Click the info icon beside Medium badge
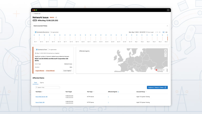The width and height of the screenshot is (202, 114). click(x=56, y=17)
